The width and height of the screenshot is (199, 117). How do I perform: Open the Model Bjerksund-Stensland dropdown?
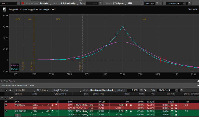point(99,90)
